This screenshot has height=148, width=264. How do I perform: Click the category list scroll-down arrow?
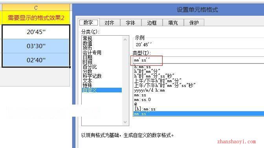pyautogui.click(x=125, y=122)
